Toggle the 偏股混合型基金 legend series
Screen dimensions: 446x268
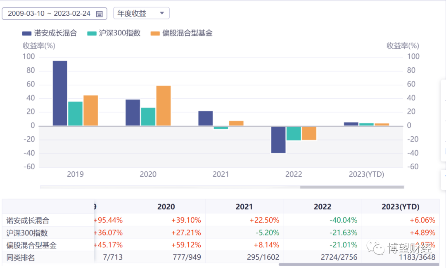(x=181, y=33)
